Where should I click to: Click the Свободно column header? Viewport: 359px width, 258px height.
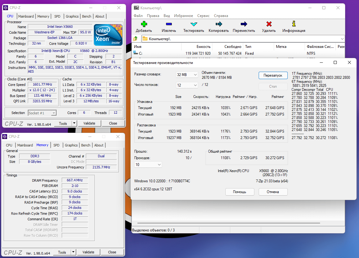pos(228,47)
